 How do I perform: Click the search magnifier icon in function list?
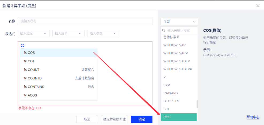click(164, 30)
